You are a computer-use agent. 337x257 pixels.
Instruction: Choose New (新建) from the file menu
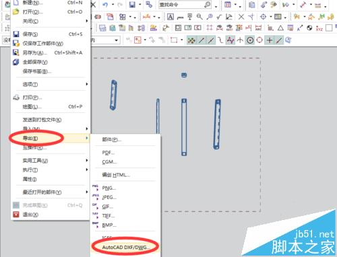51,3
